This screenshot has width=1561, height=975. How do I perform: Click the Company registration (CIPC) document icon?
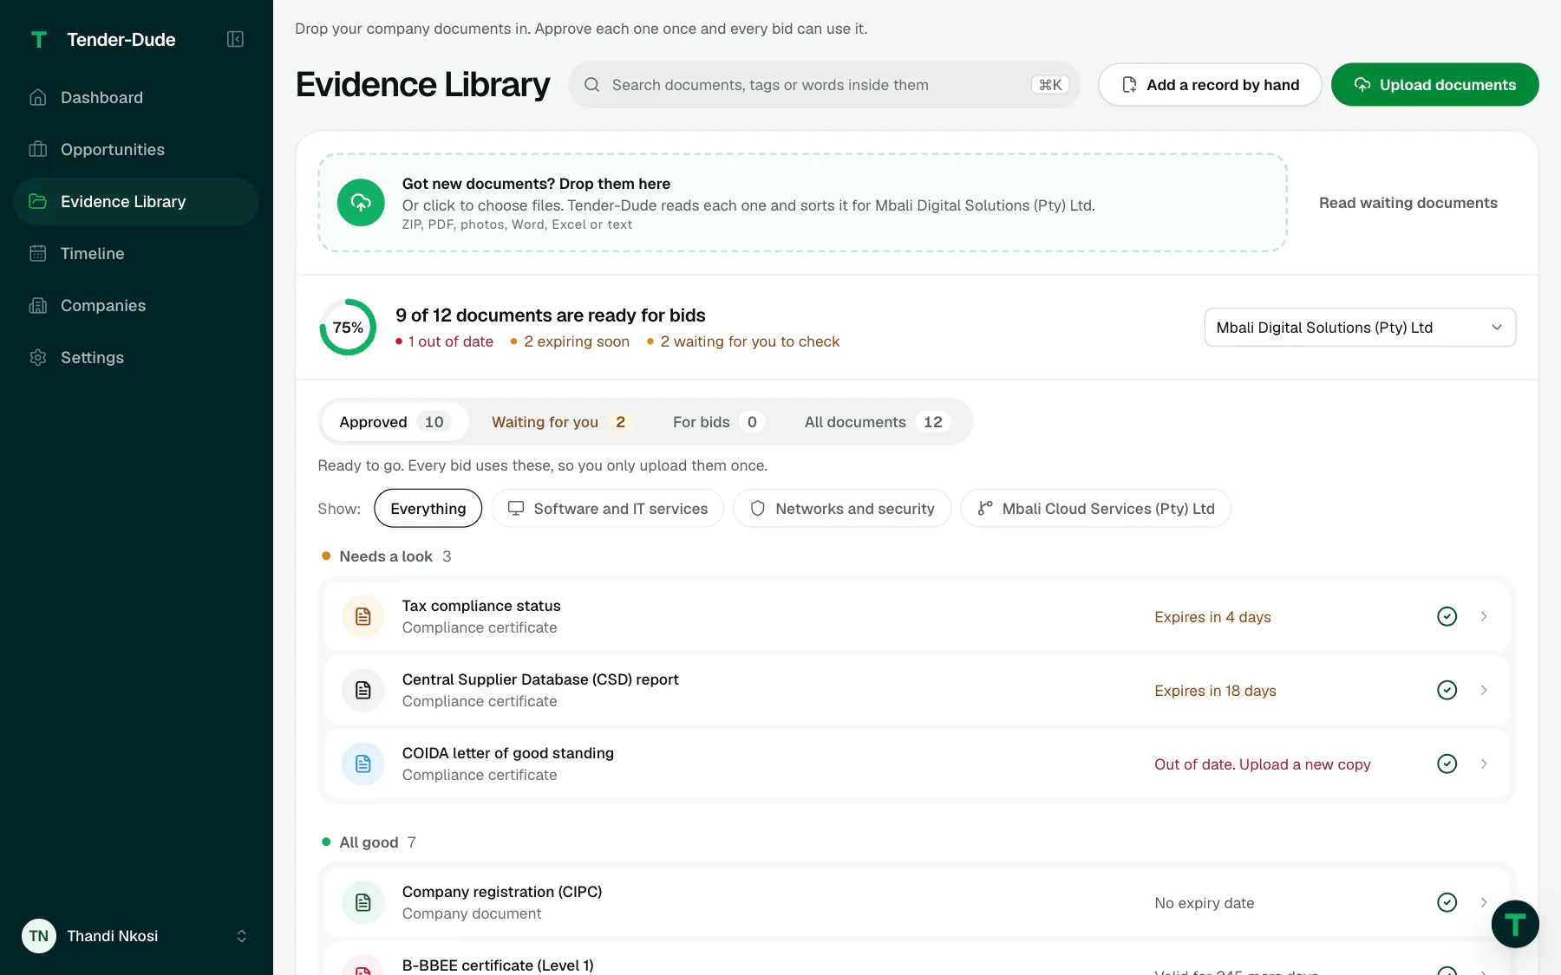coord(363,902)
